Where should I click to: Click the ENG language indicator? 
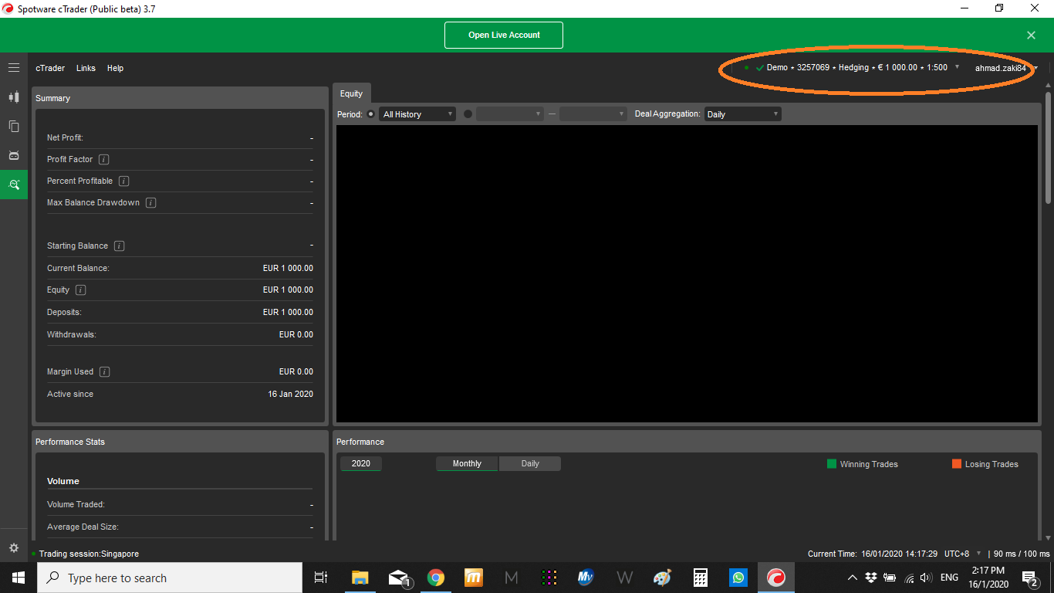949,578
